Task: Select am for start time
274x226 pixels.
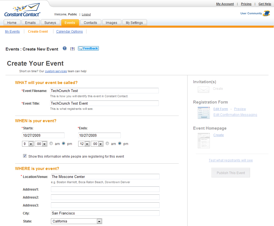Action: pos(51,143)
